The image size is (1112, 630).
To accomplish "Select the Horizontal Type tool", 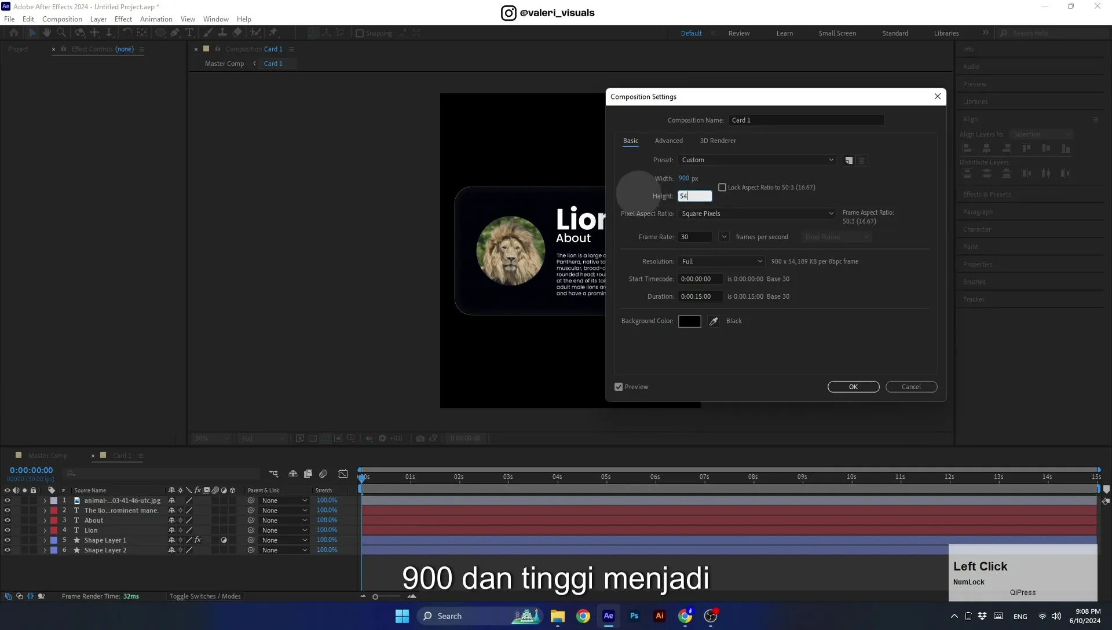I will click(x=189, y=33).
